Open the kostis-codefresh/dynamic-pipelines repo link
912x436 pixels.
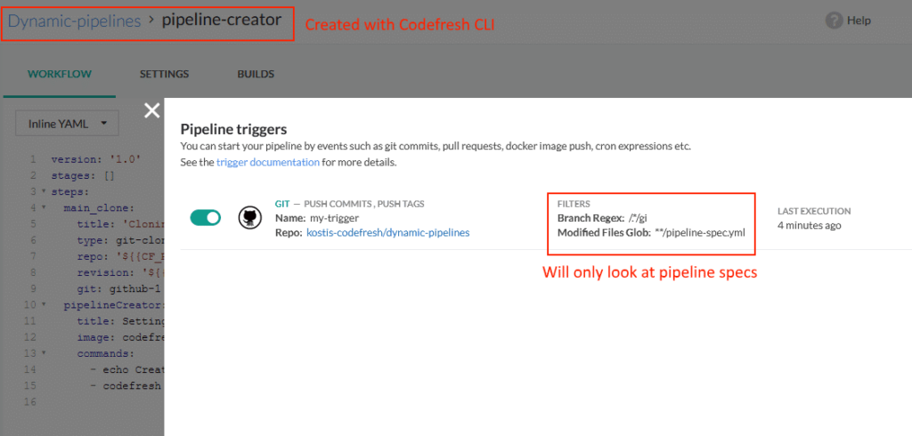coord(387,232)
